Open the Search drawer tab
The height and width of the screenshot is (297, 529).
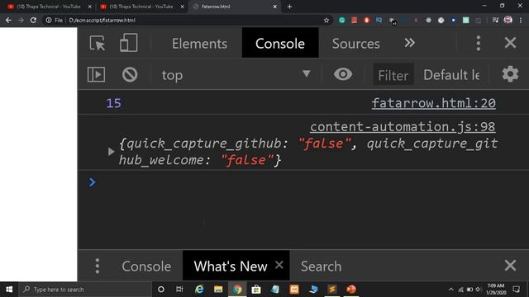tap(321, 266)
